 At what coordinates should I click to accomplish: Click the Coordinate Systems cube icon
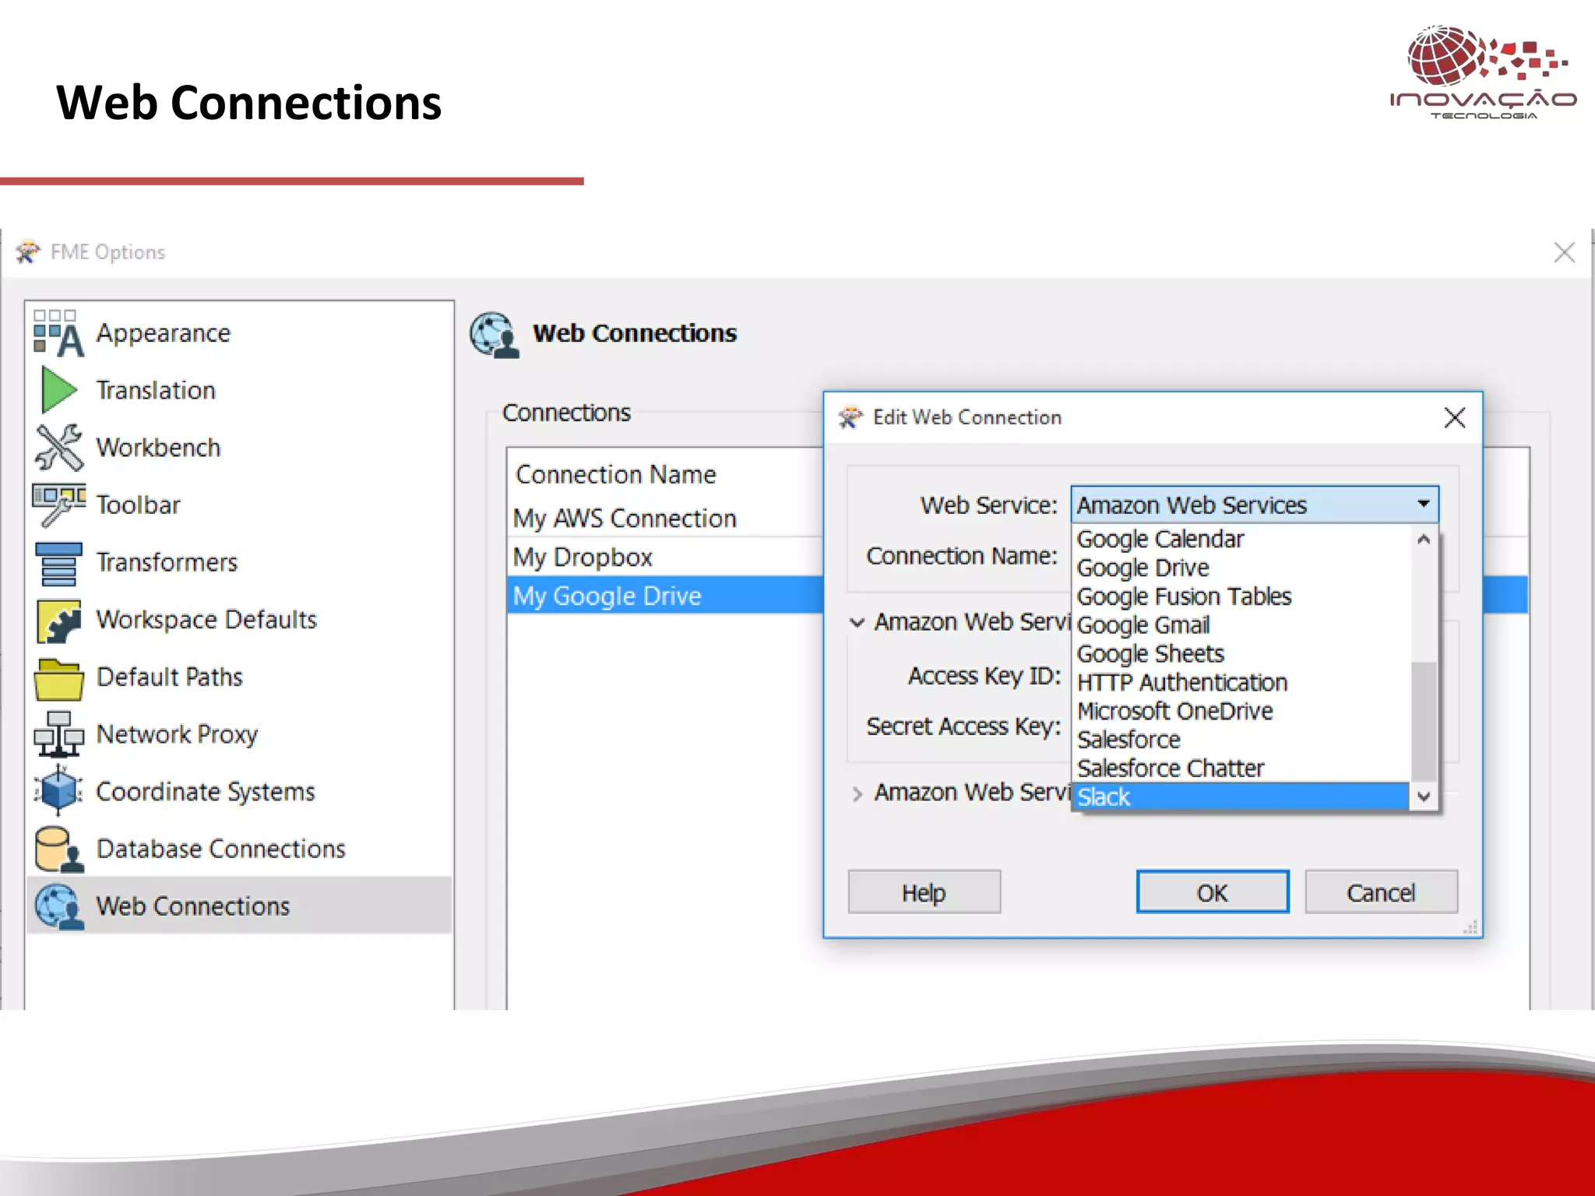pyautogui.click(x=58, y=791)
